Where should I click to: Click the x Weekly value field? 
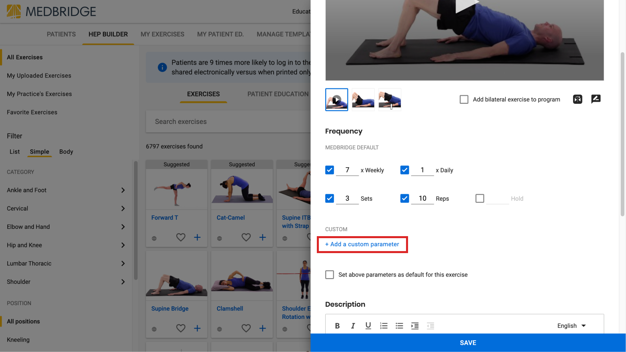(x=347, y=170)
